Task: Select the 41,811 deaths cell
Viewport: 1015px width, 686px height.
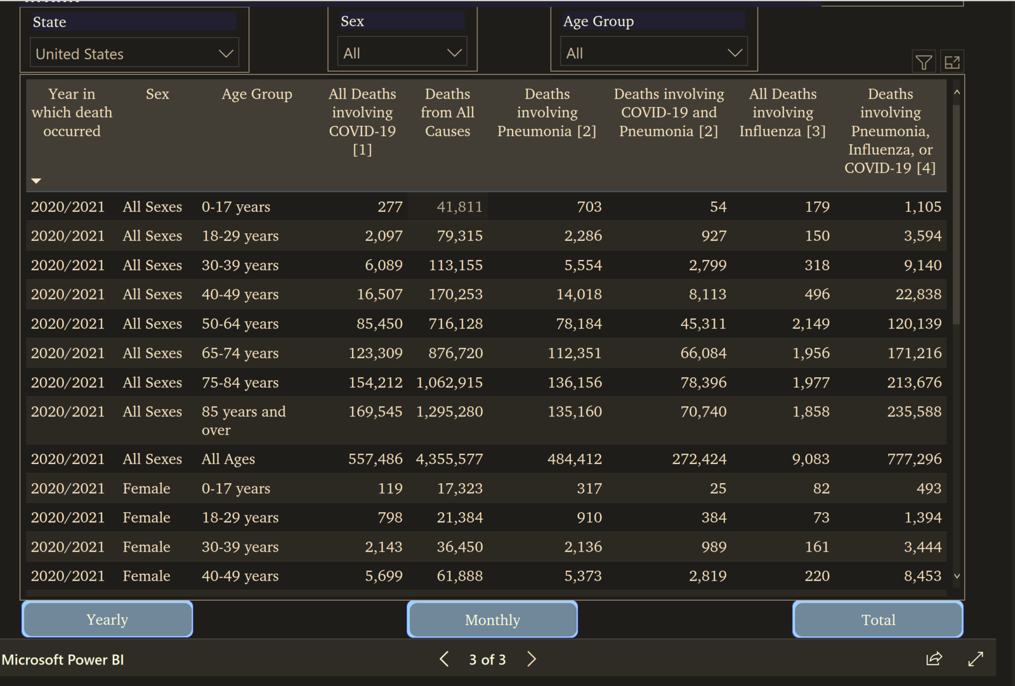Action: 459,207
